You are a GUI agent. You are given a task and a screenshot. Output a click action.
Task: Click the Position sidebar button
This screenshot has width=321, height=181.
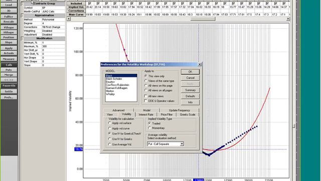(x=9, y=37)
